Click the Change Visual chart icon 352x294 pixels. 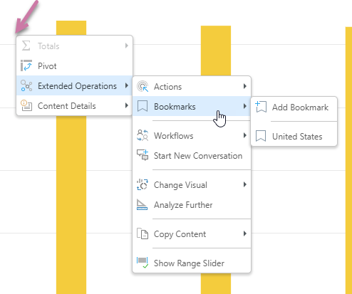click(143, 184)
